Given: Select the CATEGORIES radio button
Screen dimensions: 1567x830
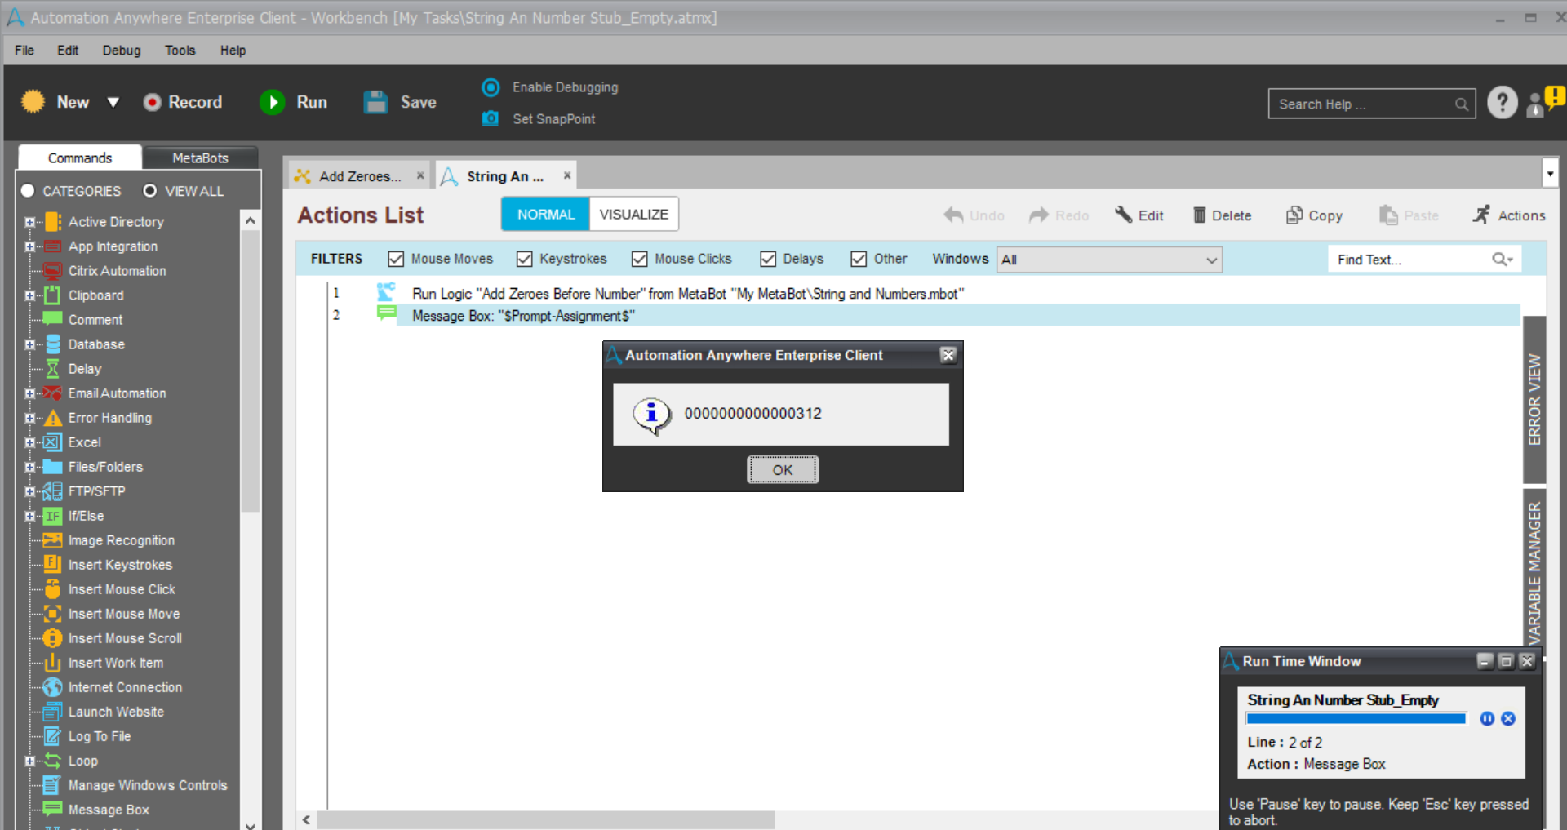Looking at the screenshot, I should 28,191.
